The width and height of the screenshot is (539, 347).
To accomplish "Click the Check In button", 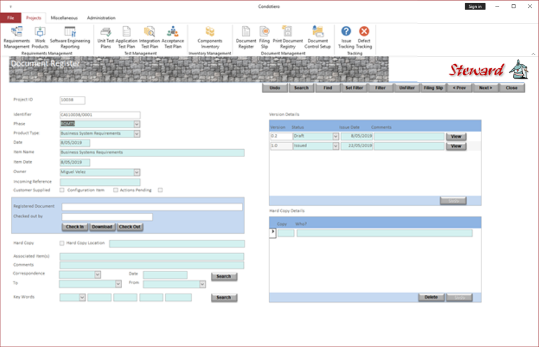I will [75, 227].
